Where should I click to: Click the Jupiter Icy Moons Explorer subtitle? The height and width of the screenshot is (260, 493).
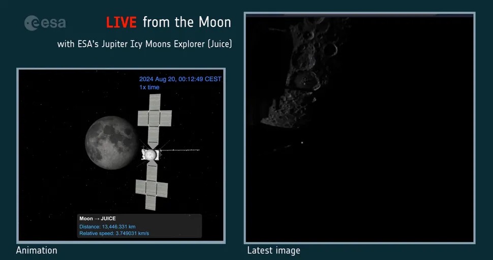coord(144,44)
